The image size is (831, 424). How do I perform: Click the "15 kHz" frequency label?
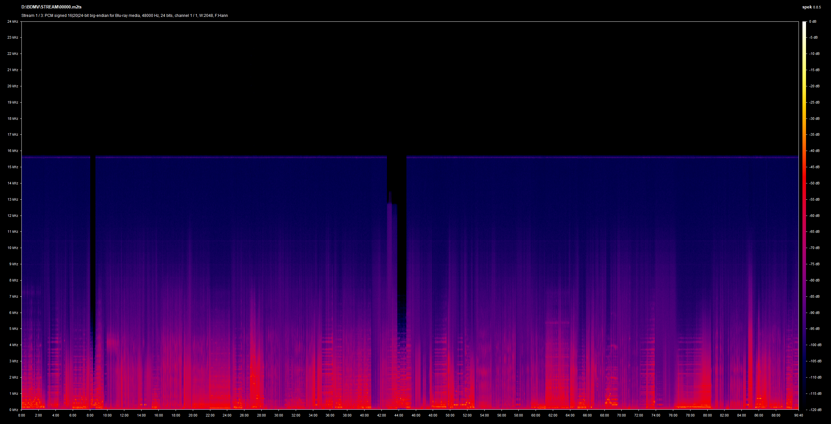[x=13, y=167]
